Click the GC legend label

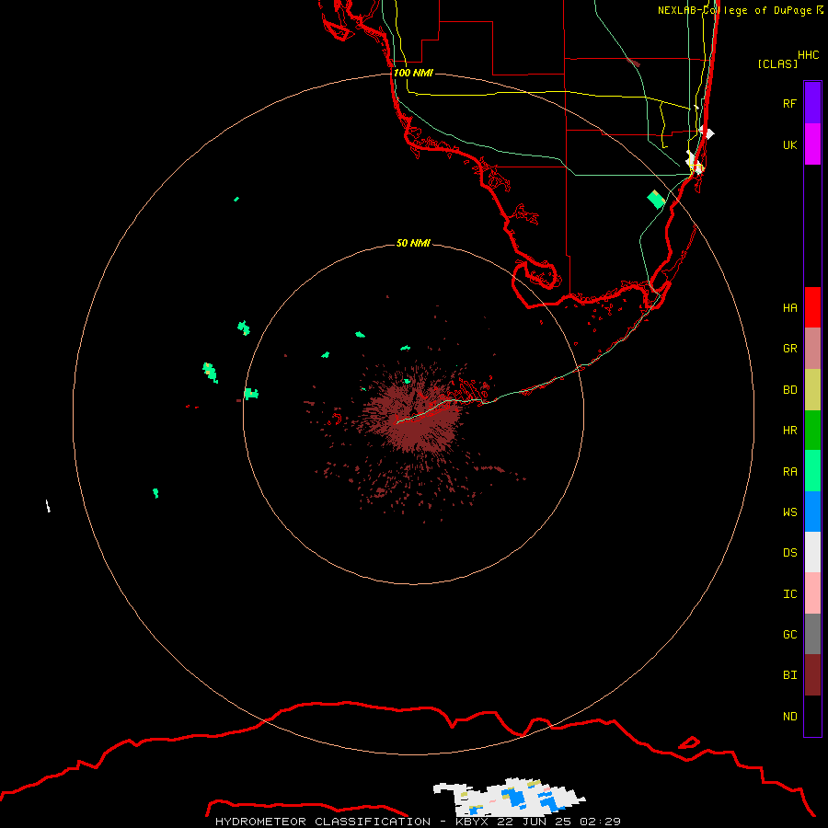click(x=790, y=634)
